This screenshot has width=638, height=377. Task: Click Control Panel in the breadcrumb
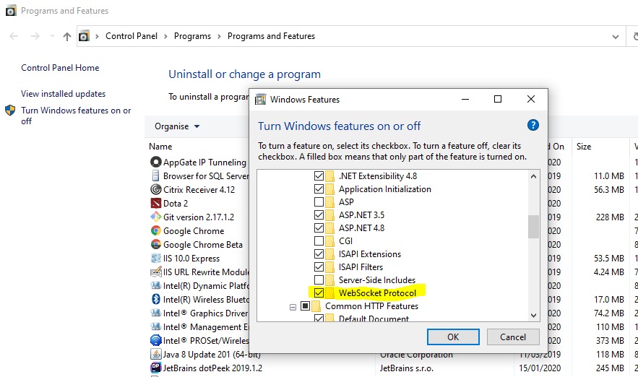[x=131, y=36]
